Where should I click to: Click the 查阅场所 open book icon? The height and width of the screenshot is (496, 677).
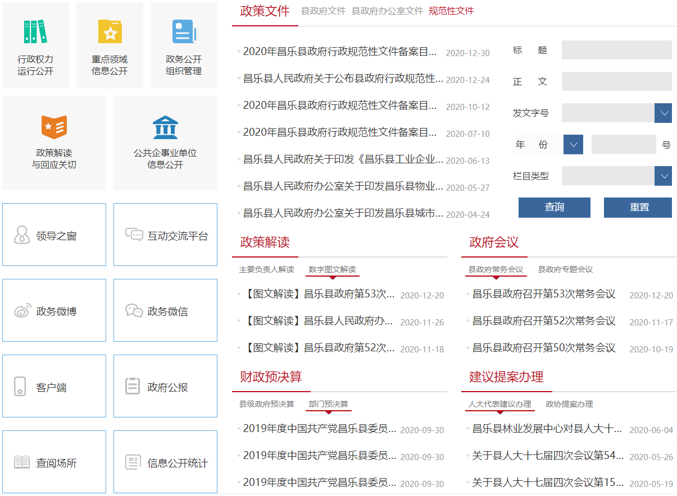22,462
